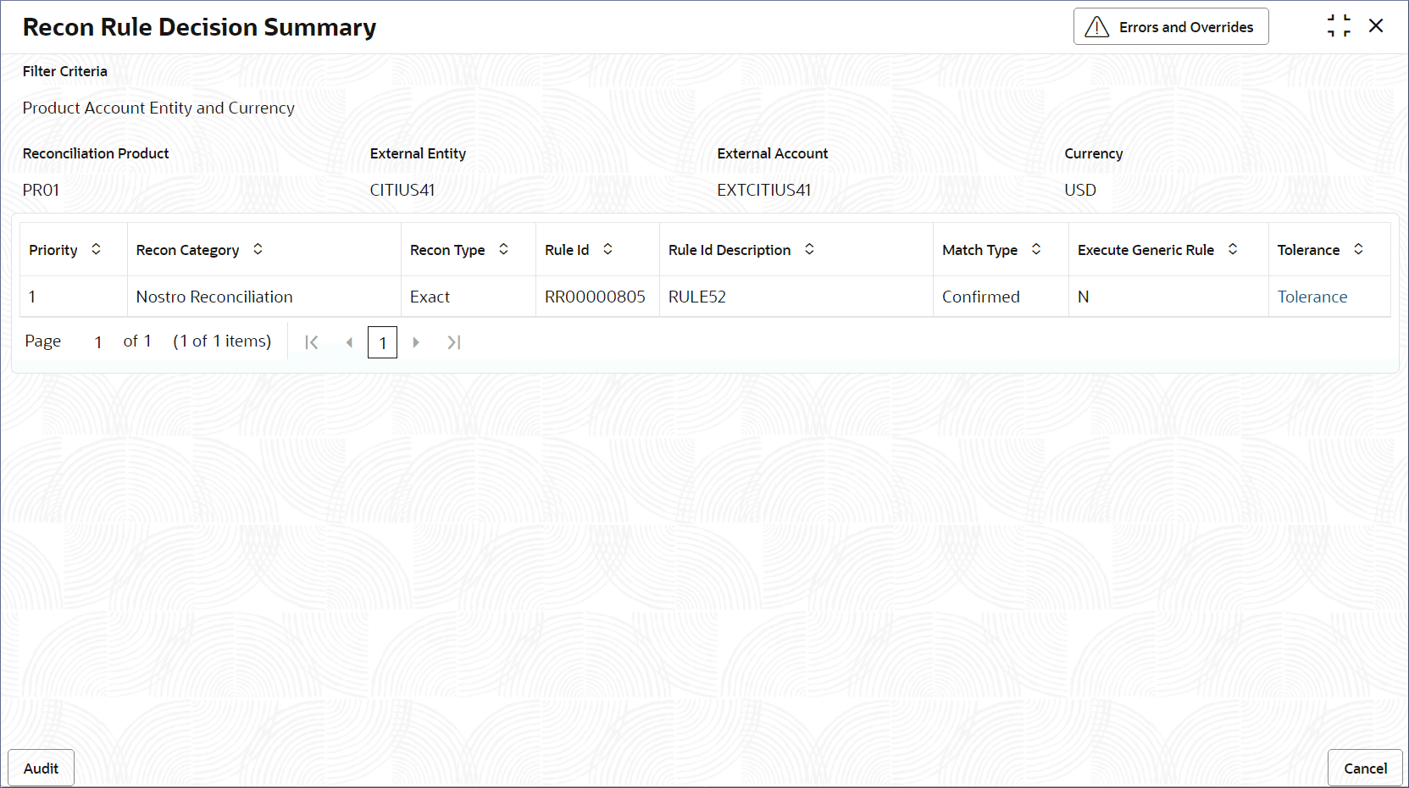Screen dimensions: 1409x788
Task: Select the Confirmed match type cell
Action: 1001,297
